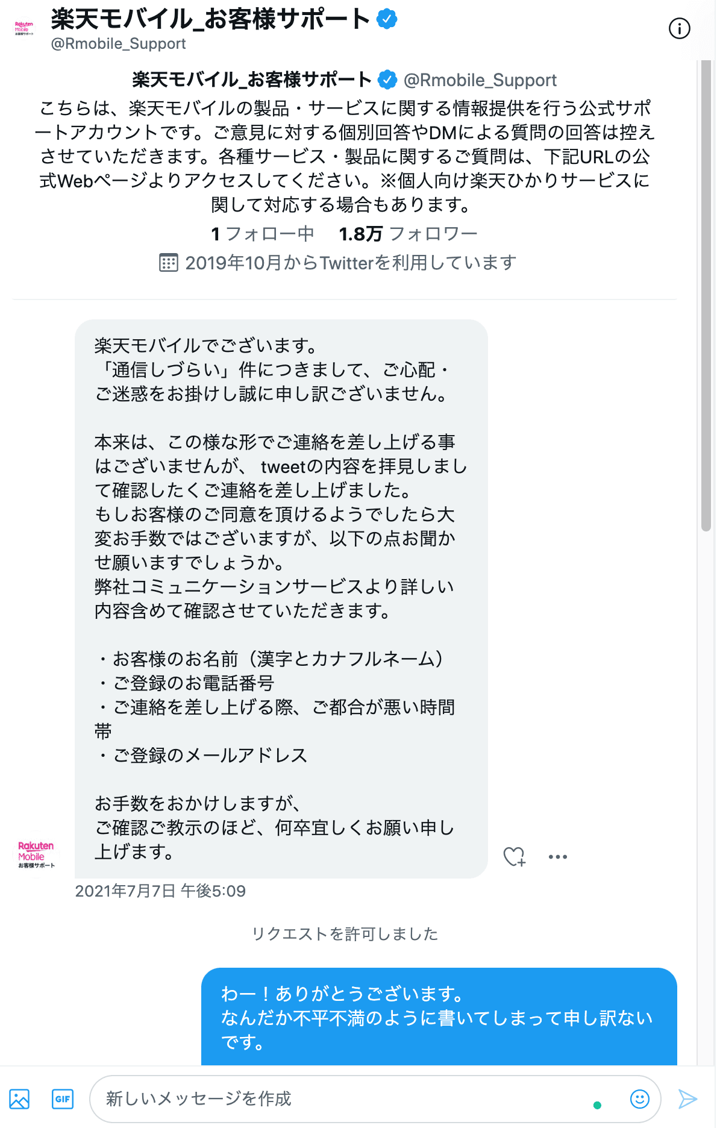Open the three-dot more options for the message
Viewport: 717px width, 1128px height.
557,856
